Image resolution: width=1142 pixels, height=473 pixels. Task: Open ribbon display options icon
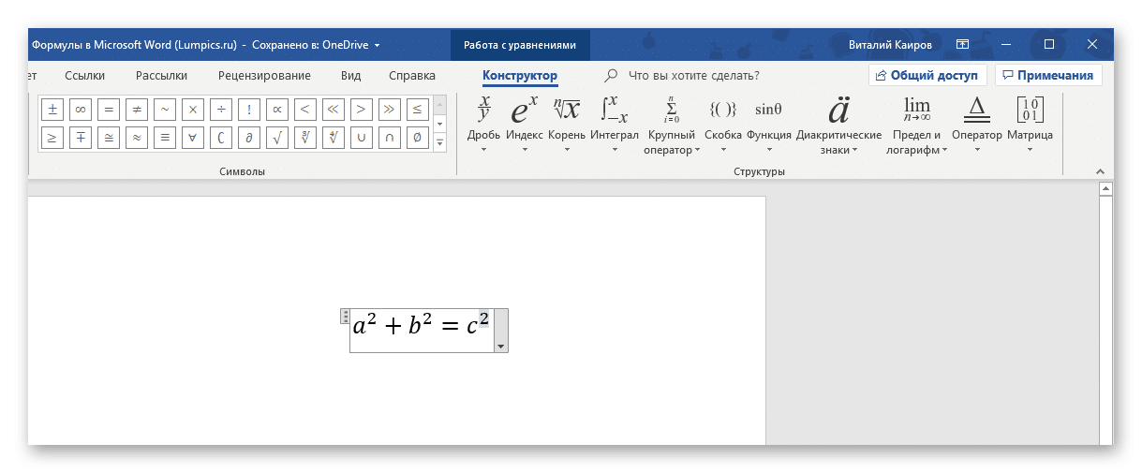click(962, 44)
